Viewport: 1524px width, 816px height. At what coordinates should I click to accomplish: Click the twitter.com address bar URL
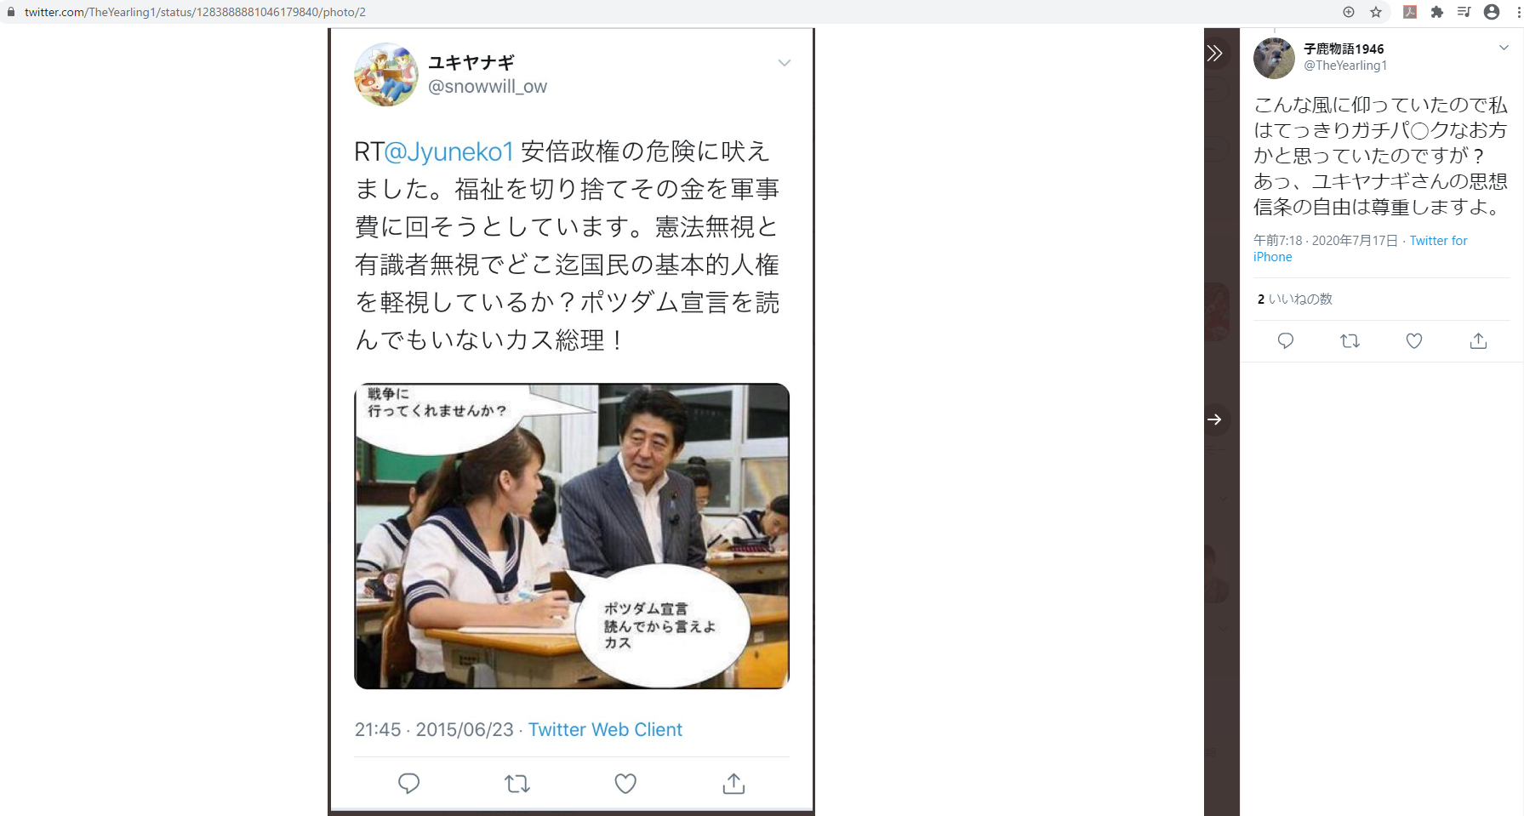[x=195, y=12]
